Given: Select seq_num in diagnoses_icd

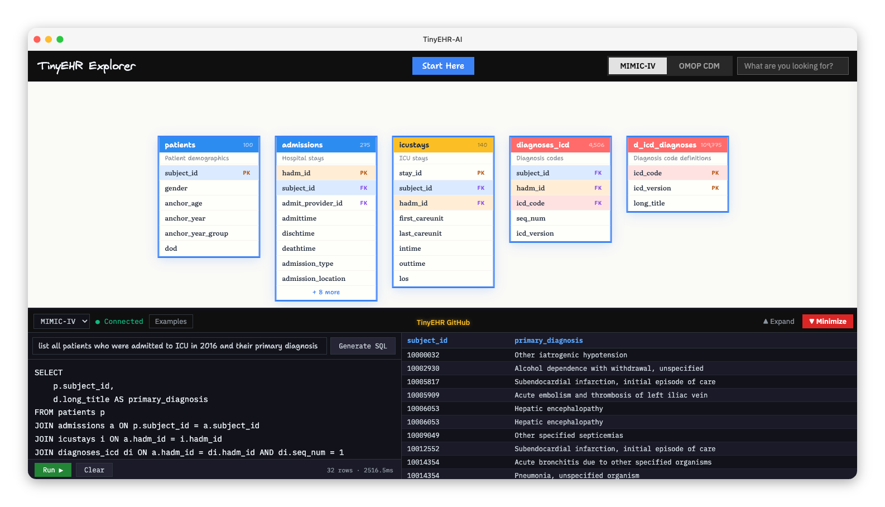Looking at the screenshot, I should [x=560, y=218].
